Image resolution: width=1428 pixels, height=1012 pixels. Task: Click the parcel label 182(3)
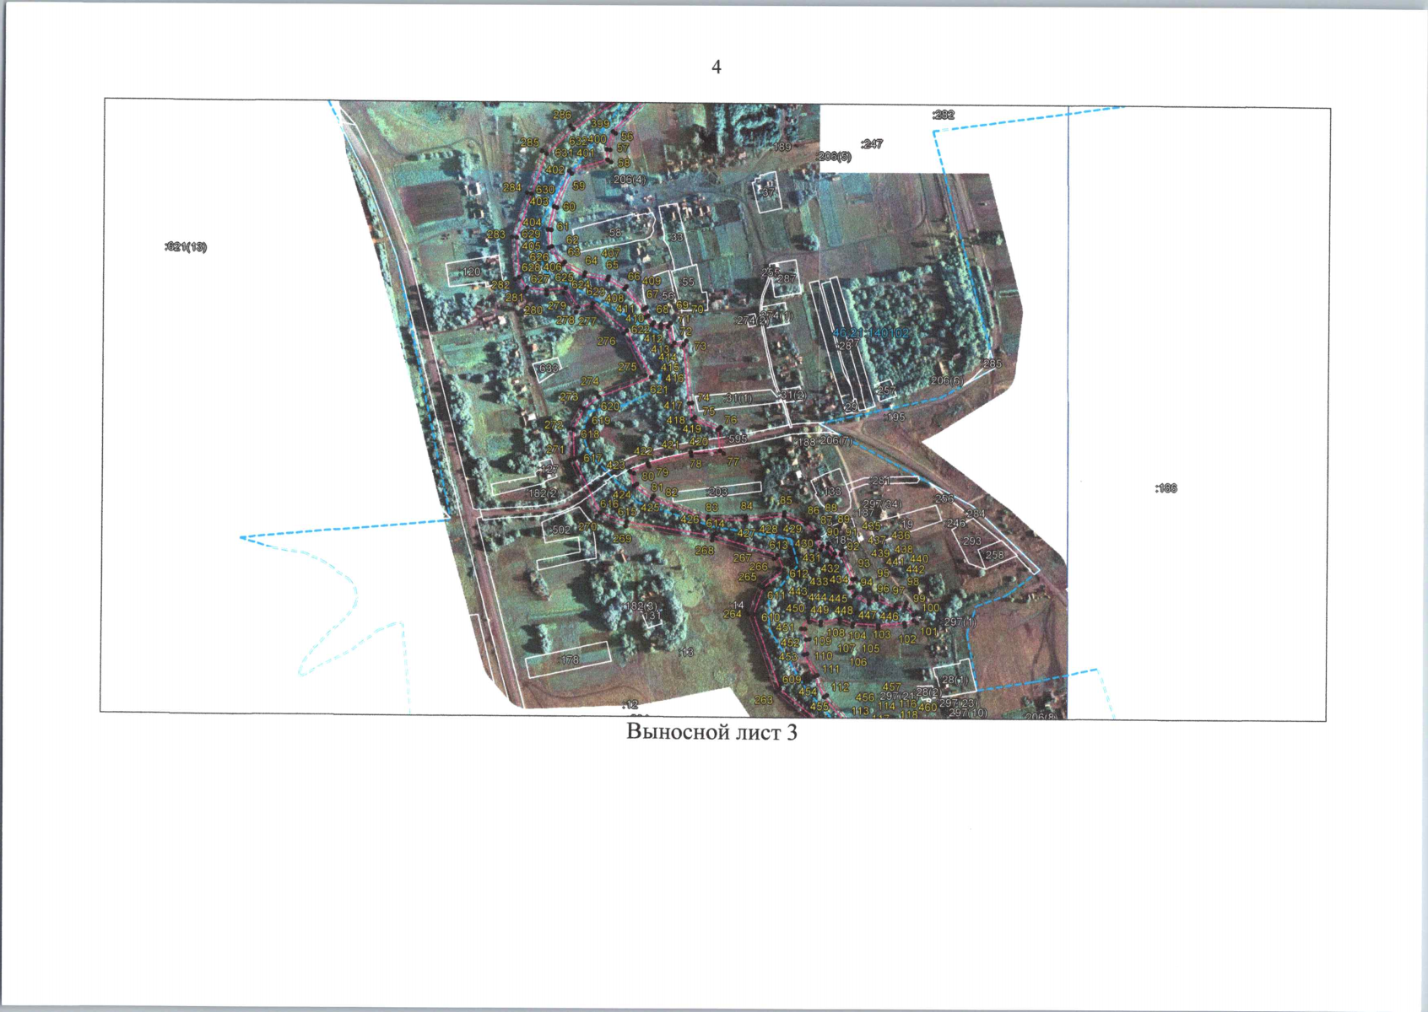[641, 606]
